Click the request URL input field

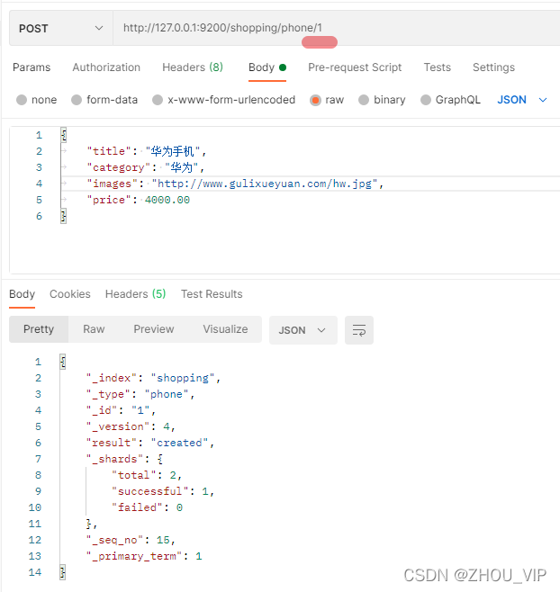click(x=337, y=28)
